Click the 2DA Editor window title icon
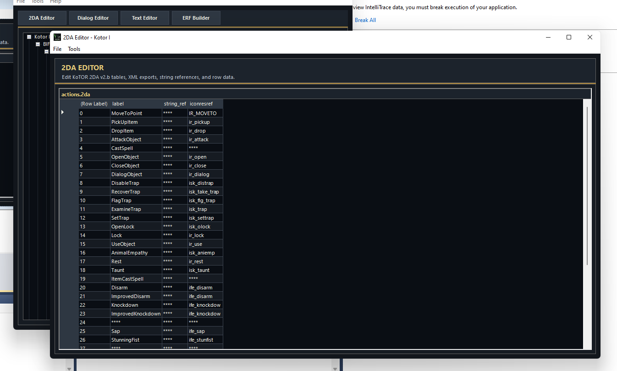This screenshot has width=617, height=371. click(x=57, y=37)
